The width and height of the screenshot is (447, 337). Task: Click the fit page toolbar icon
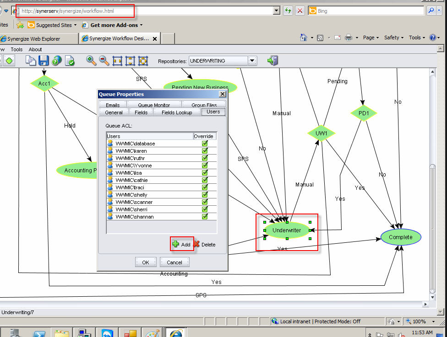[143, 61]
